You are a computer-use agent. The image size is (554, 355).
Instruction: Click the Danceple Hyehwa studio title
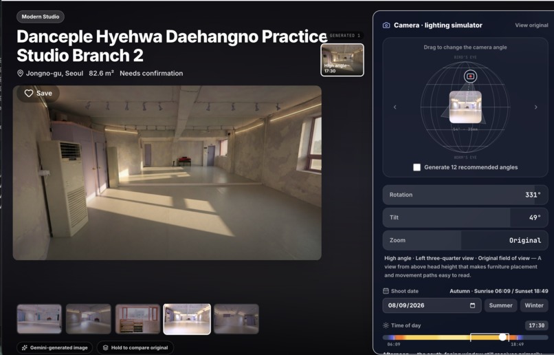click(172, 45)
